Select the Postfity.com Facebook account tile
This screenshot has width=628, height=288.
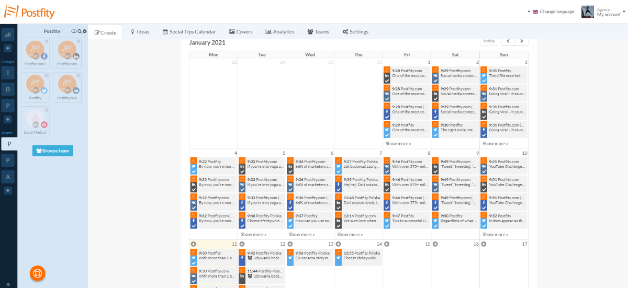pos(35,52)
